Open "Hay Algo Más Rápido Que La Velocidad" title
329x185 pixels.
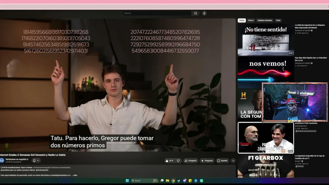(x=311, y=59)
